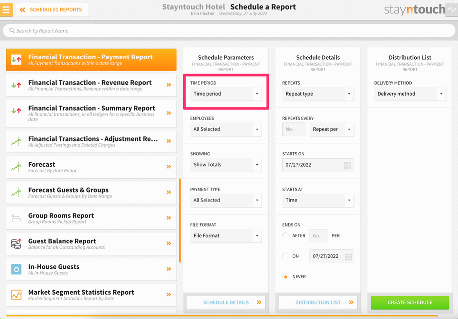The height and width of the screenshot is (319, 458).
Task: Open the Starts On calendar icon
Action: [x=347, y=166]
